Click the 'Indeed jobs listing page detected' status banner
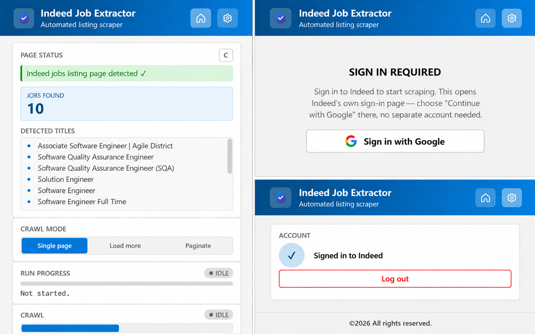The image size is (535, 334). coord(127,73)
